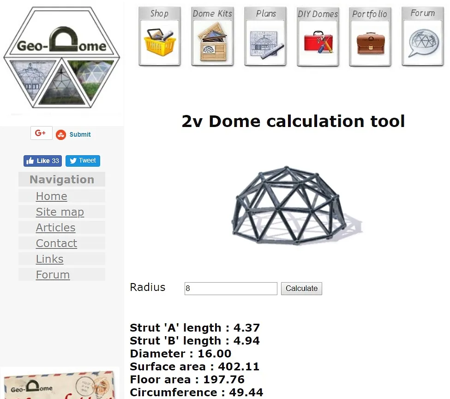Open the Links navigation item

(x=50, y=259)
